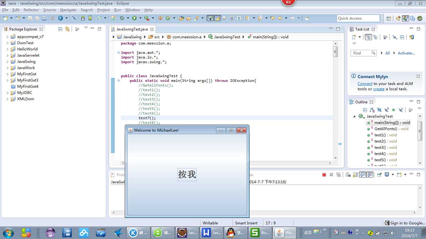Image resolution: width=426 pixels, height=239 pixels.
Task: Open the Debug button dropdown arrow
Action: tap(128, 18)
